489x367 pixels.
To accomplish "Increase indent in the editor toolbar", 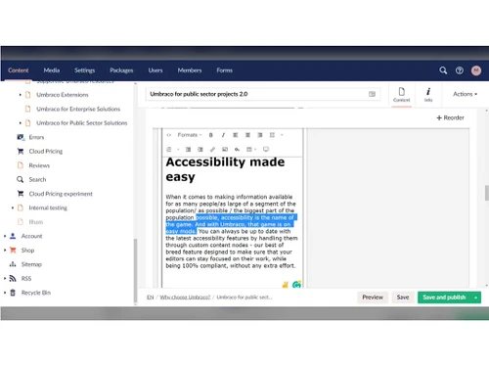I will coord(200,150).
